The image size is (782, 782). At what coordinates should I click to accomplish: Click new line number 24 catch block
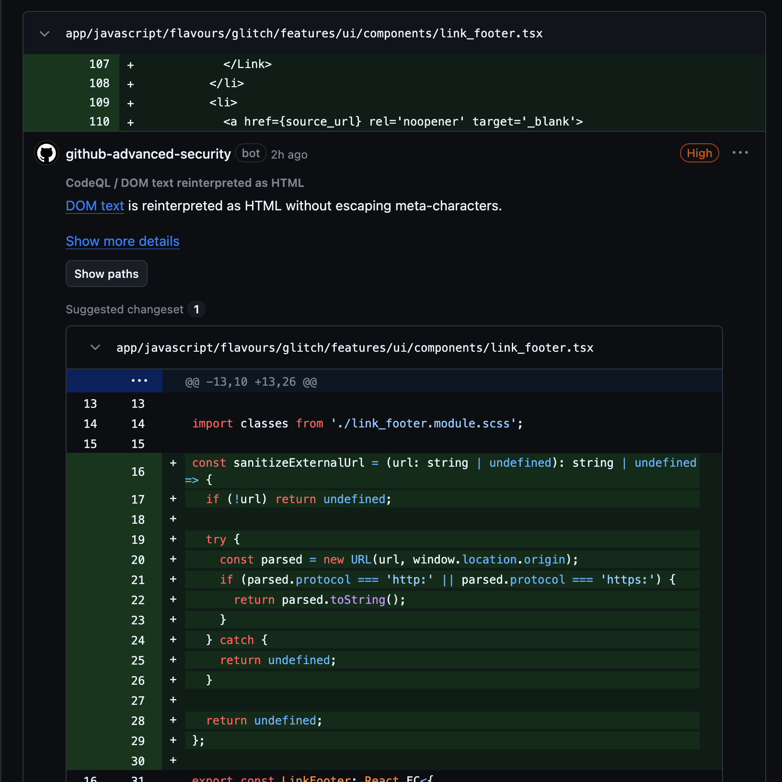[x=138, y=641]
